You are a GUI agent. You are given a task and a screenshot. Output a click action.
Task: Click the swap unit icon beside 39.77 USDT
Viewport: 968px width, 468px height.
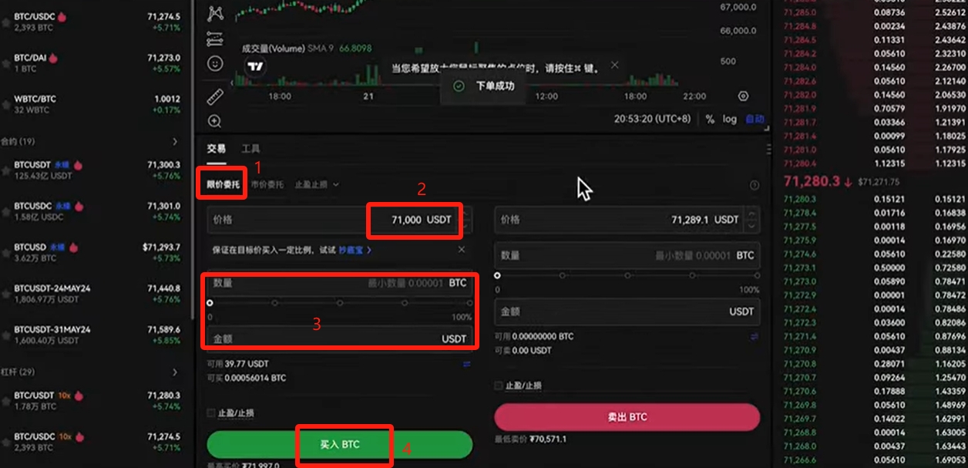(x=466, y=364)
